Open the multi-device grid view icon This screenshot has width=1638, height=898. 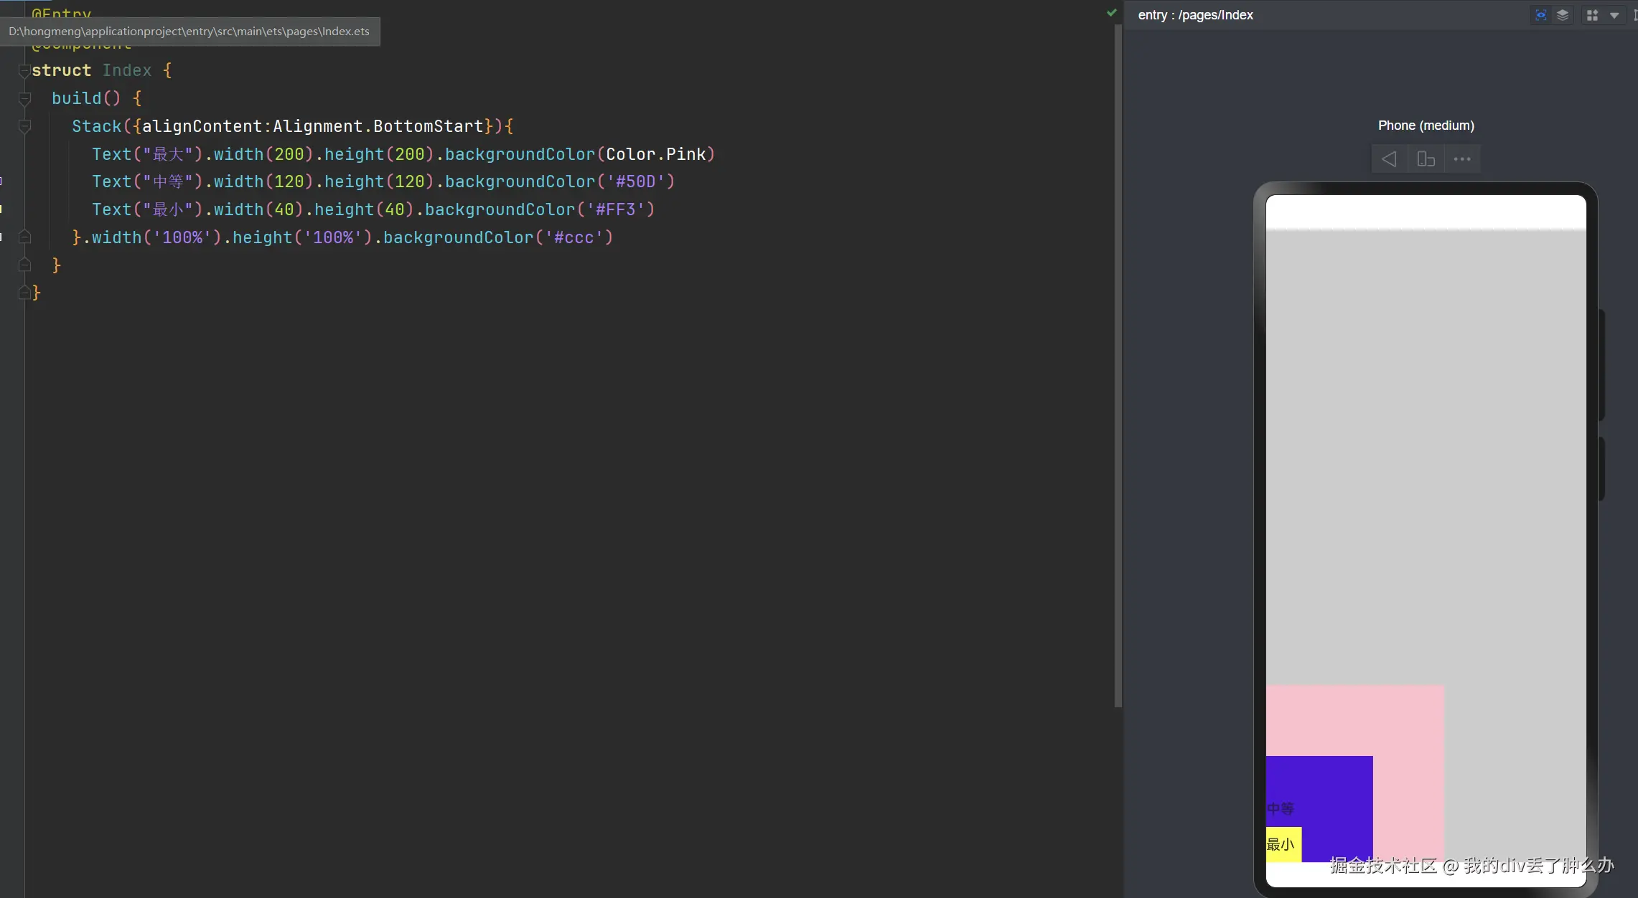(x=1592, y=15)
